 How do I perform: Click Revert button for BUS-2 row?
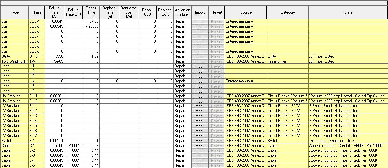[216, 27]
